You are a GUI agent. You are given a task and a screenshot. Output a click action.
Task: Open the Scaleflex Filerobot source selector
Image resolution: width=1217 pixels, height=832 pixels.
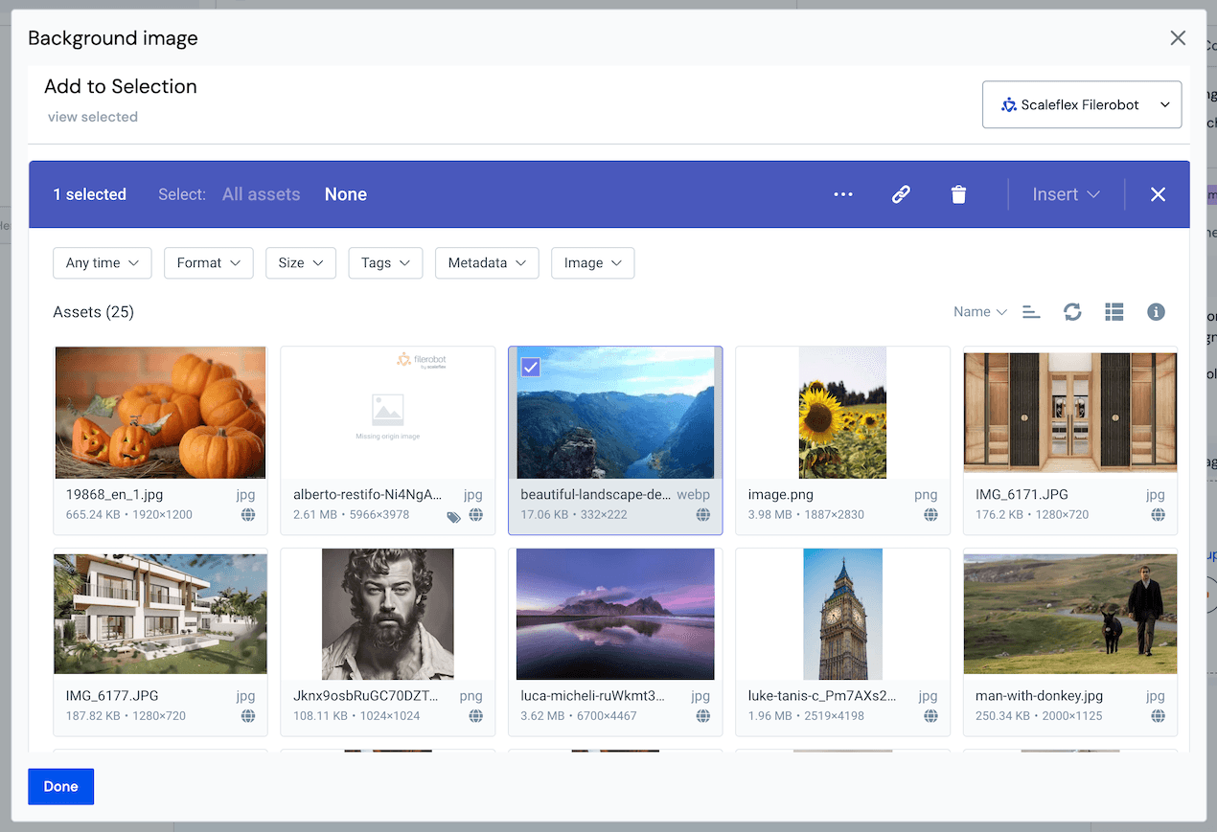(1081, 104)
